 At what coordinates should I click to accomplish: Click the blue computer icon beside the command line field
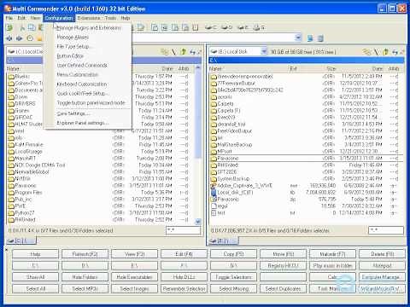310,38
